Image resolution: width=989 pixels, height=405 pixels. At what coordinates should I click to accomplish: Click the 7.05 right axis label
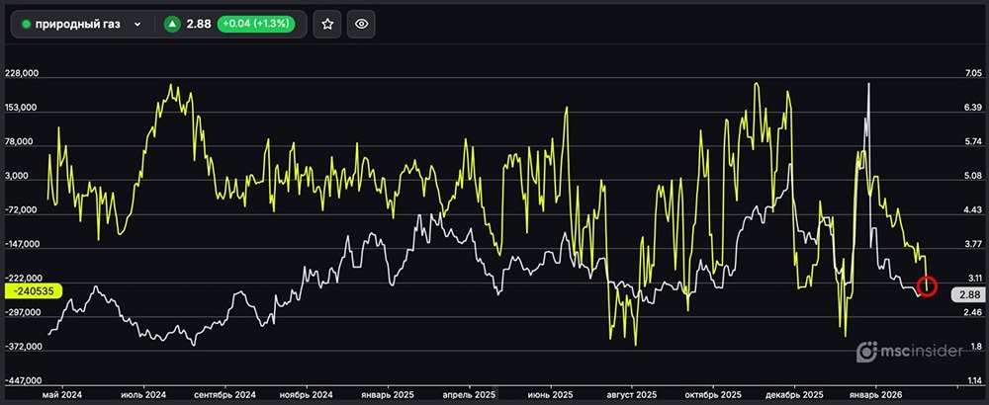973,74
